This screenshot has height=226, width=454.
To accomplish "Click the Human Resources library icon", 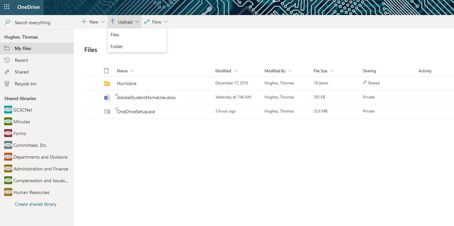I will click(8, 192).
